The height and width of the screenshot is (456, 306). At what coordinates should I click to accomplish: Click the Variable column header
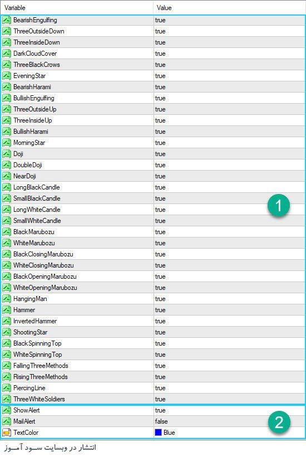click(x=77, y=8)
